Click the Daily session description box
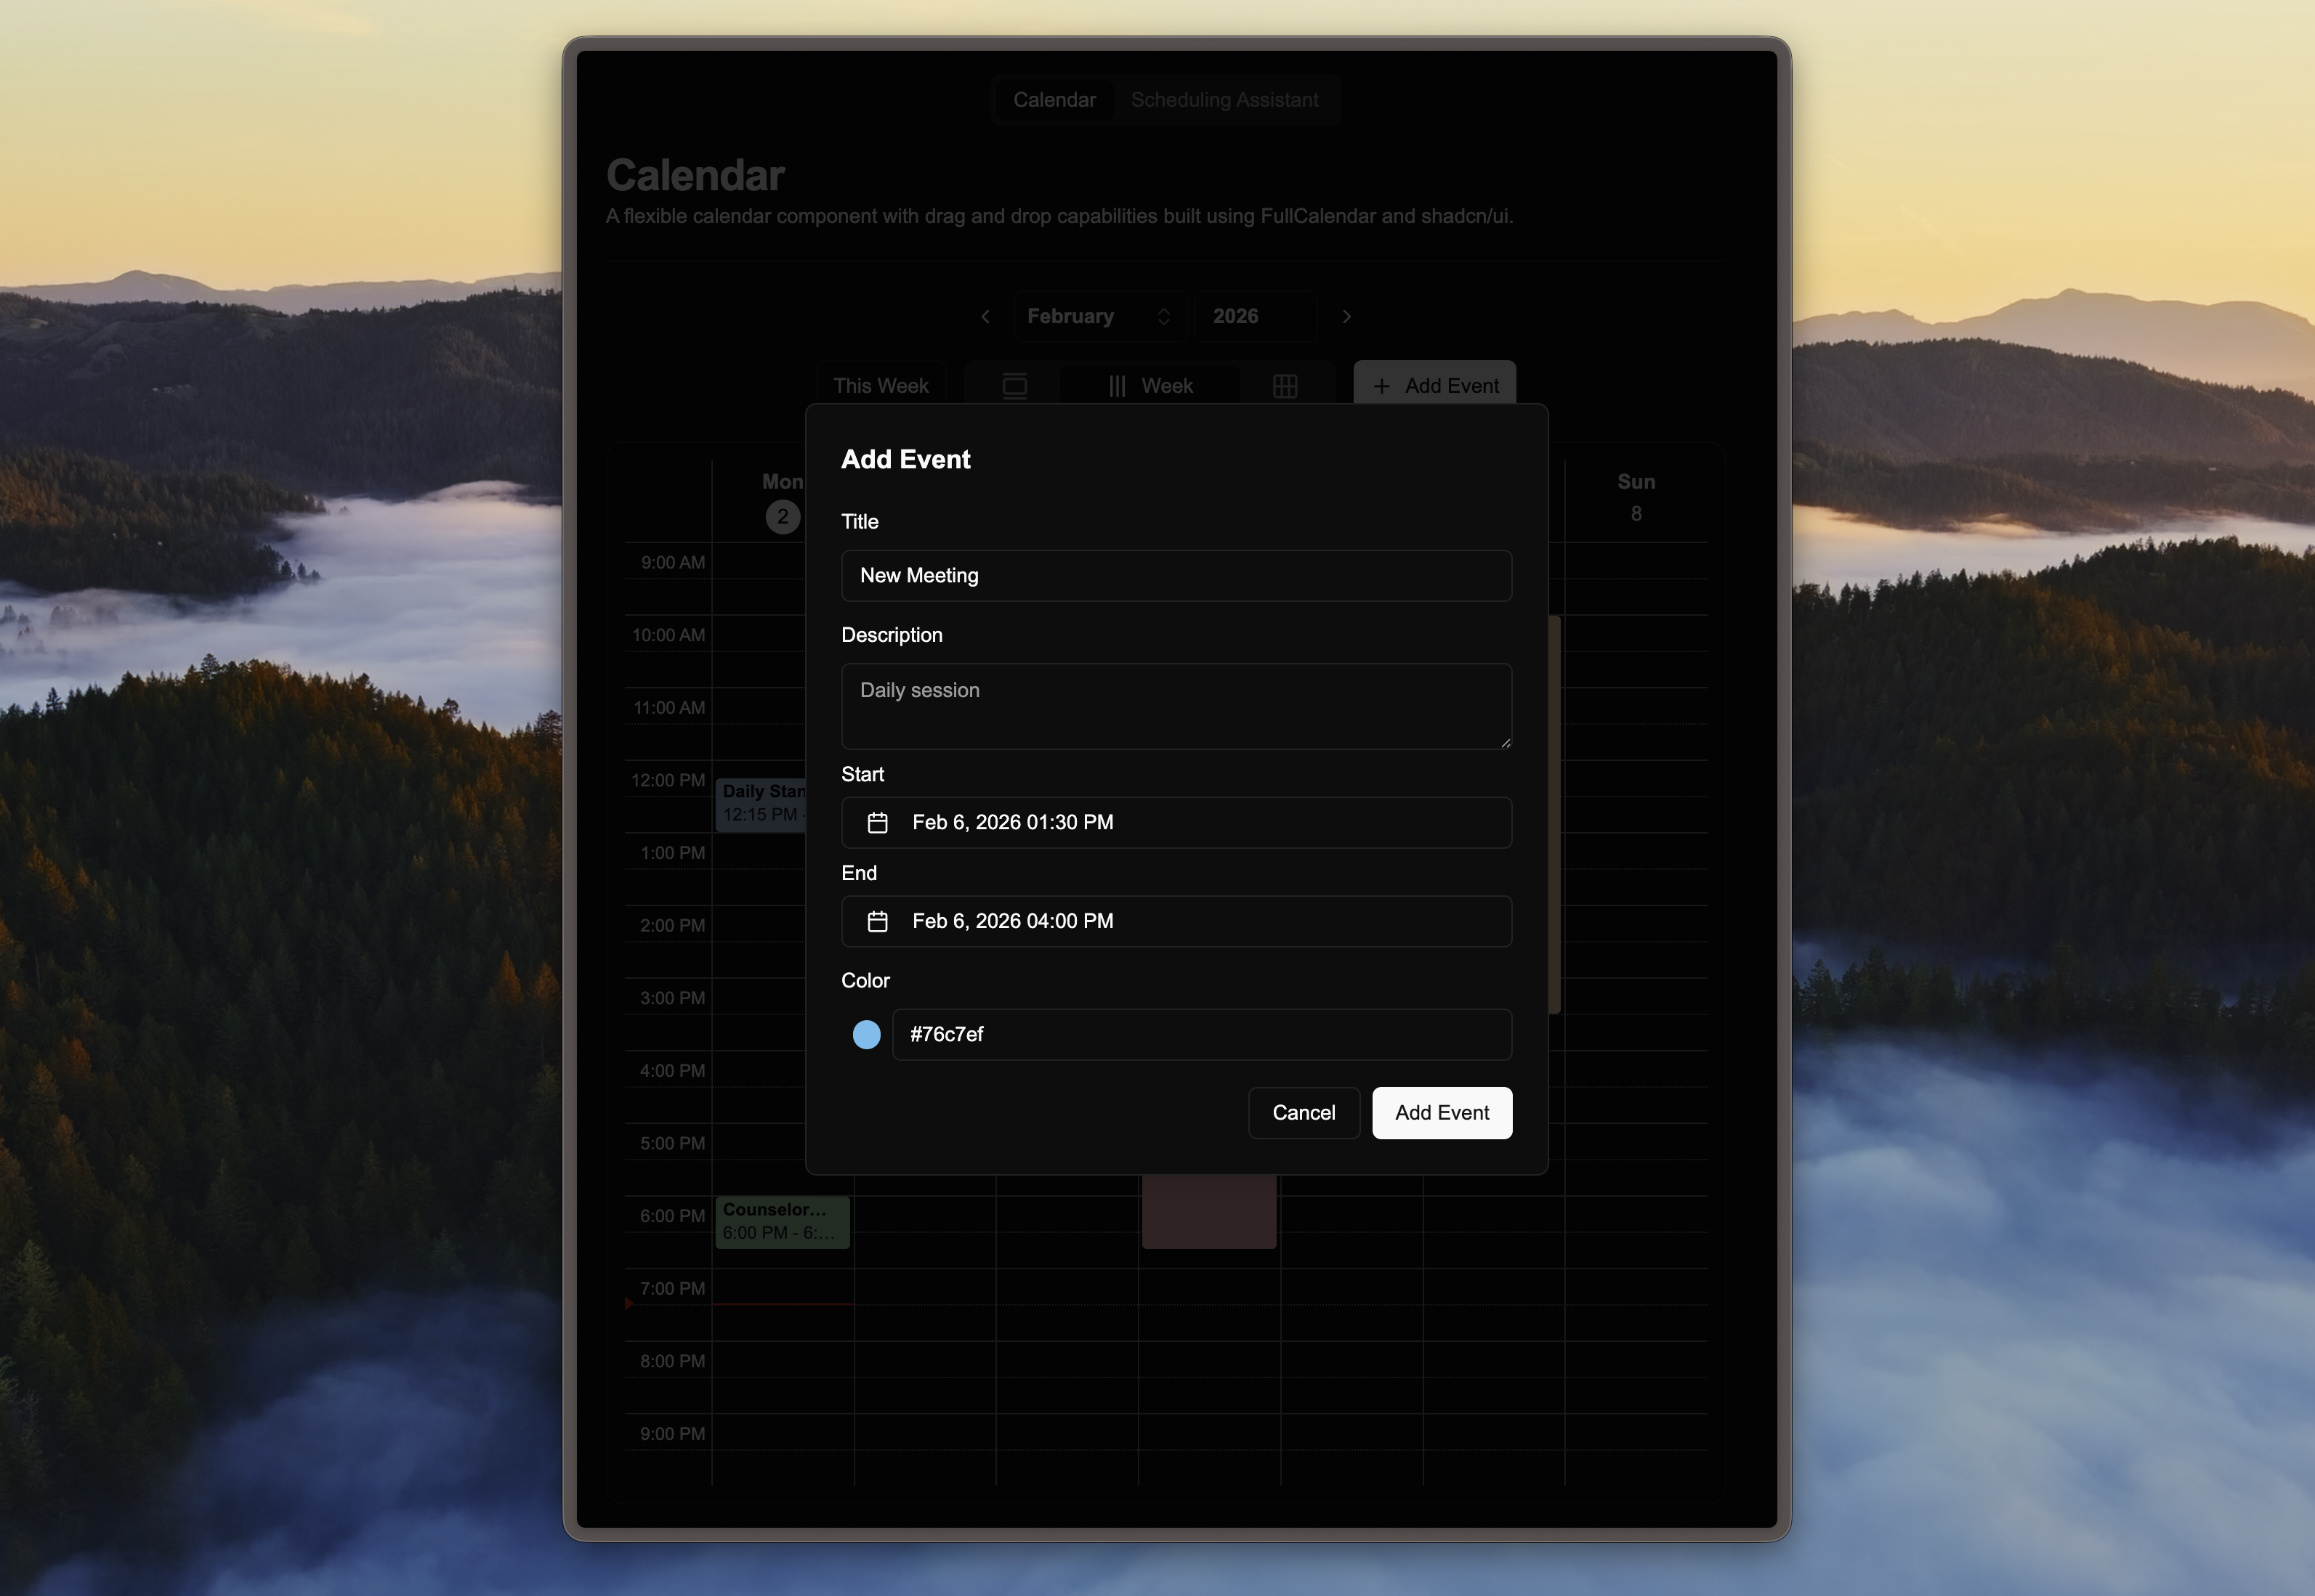 1176,706
